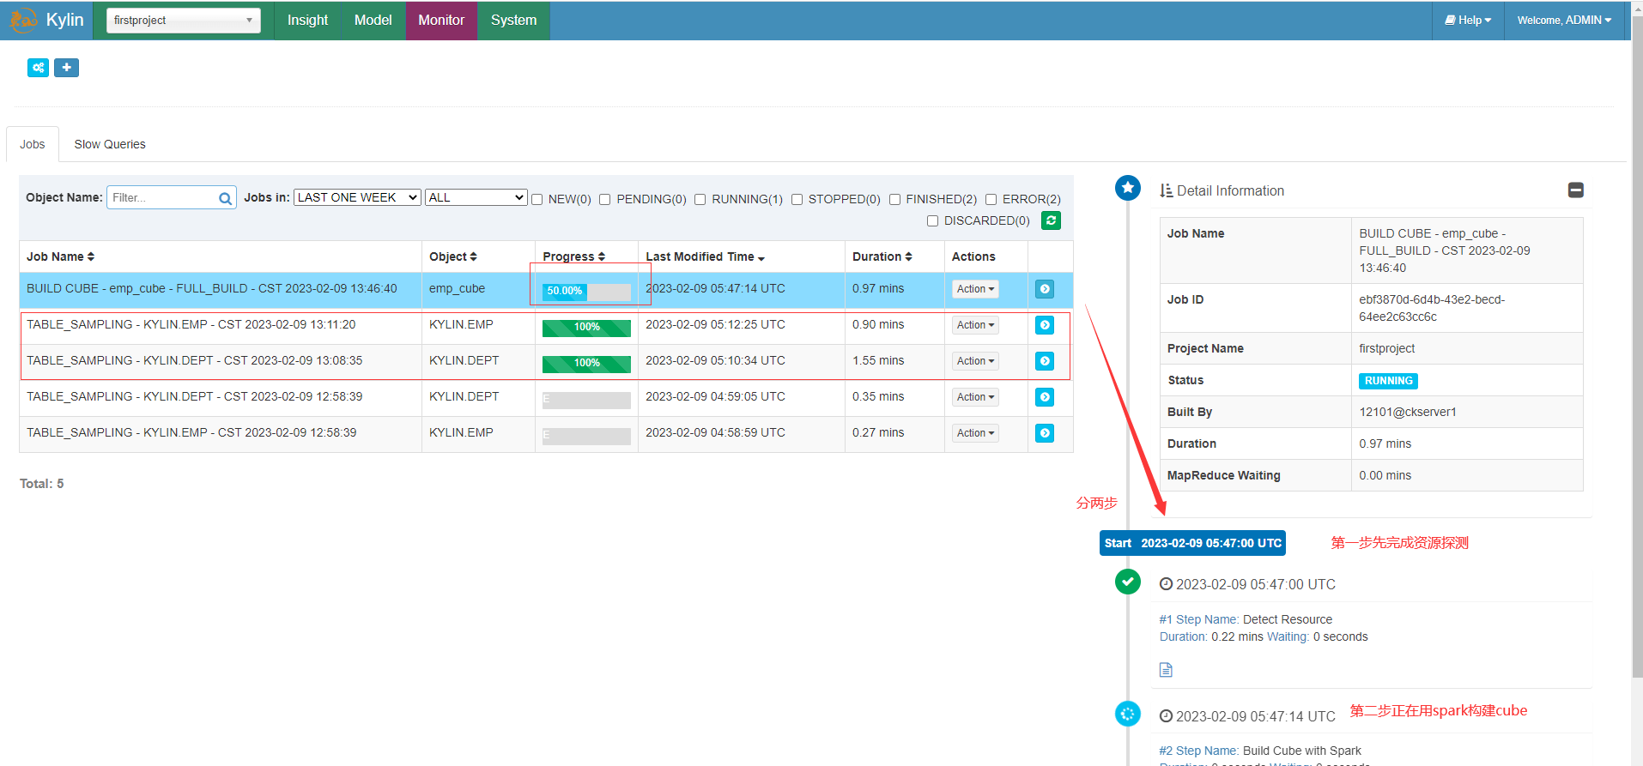Toggle the NEW(0) status checkbox
This screenshot has height=766, width=1643.
537,199
